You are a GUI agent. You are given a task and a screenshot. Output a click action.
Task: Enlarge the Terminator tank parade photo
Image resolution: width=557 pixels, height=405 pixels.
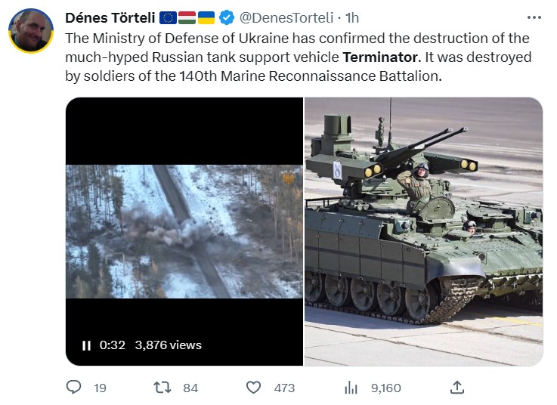[423, 231]
